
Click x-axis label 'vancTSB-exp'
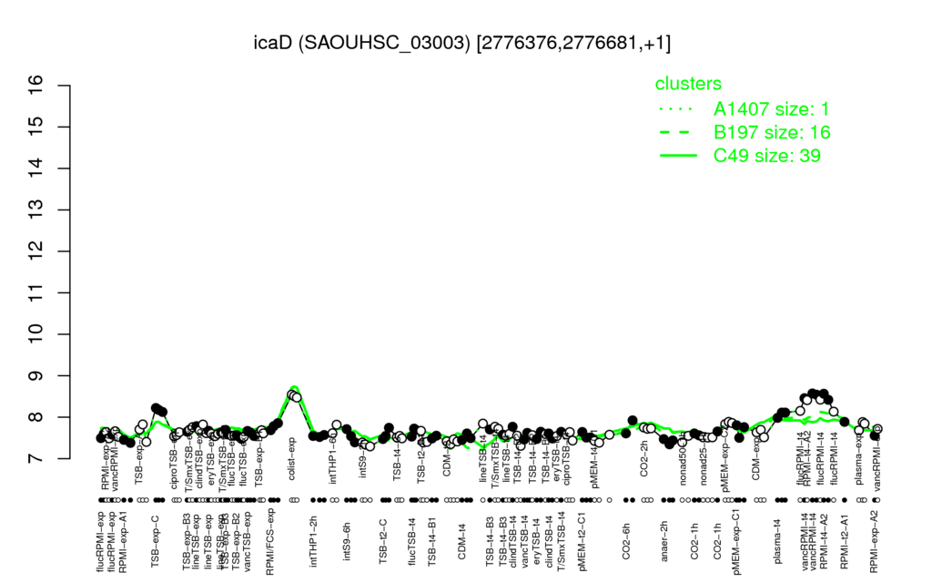[x=248, y=541]
